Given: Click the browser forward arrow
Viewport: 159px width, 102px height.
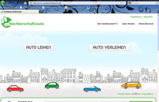Looking at the screenshot, I should tap(7, 3).
